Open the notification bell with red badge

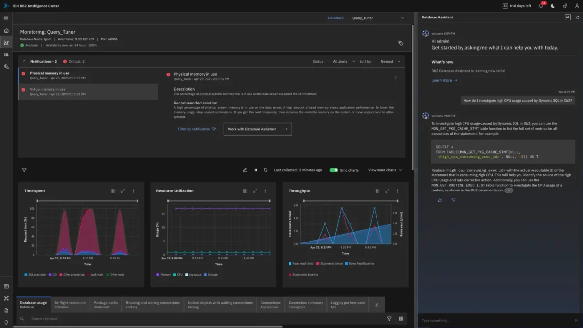[x=541, y=6]
